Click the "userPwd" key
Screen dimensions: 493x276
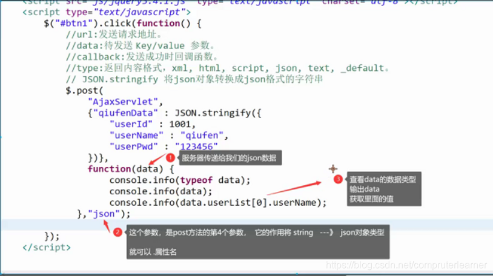(x=134, y=146)
